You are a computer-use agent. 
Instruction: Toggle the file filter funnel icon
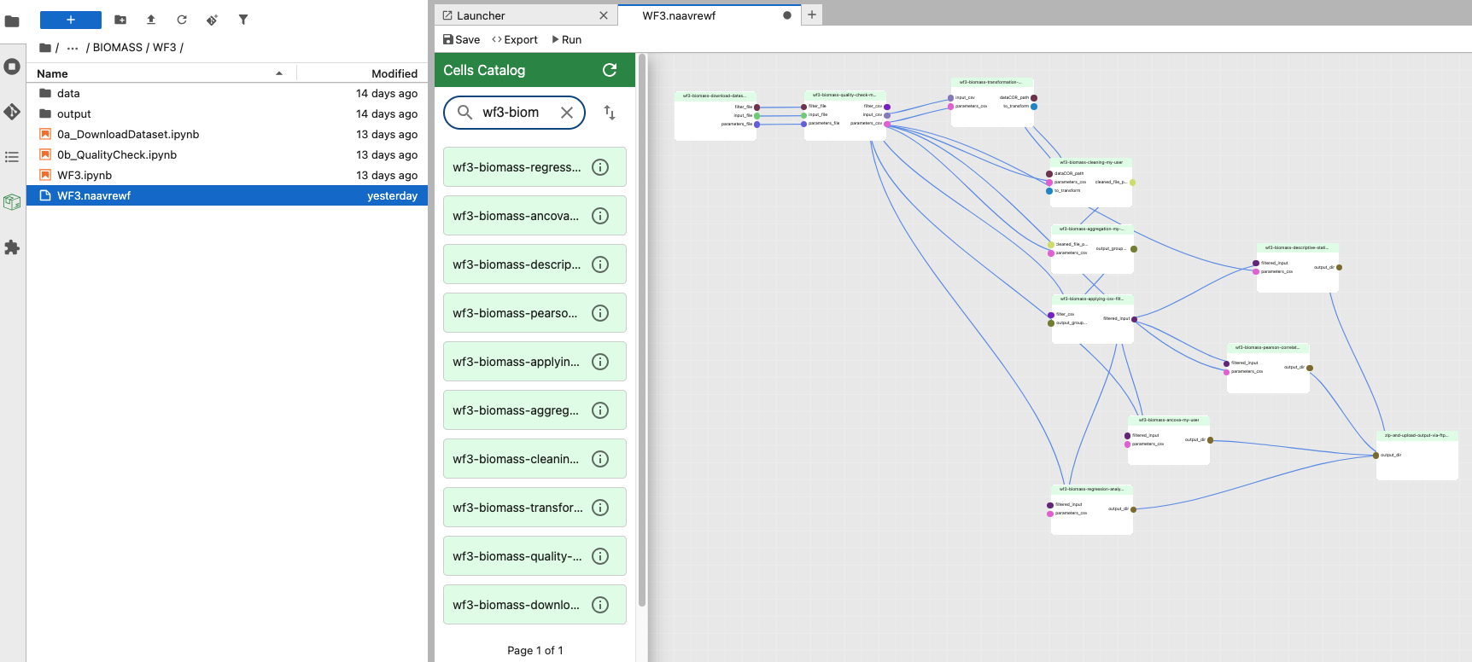click(x=243, y=20)
